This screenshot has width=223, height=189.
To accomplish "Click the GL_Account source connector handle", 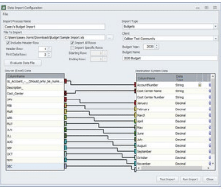I will point(65,81).
